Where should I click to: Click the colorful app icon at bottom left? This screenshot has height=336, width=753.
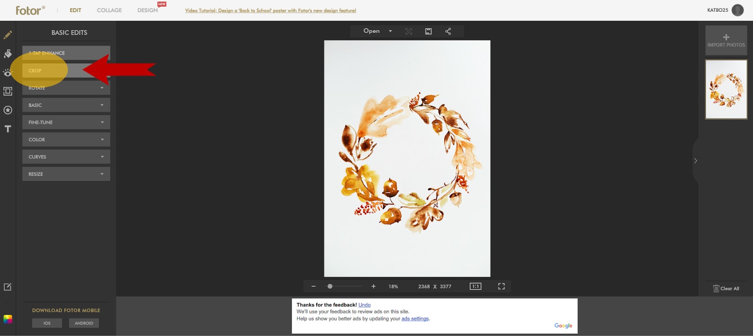coord(8,319)
